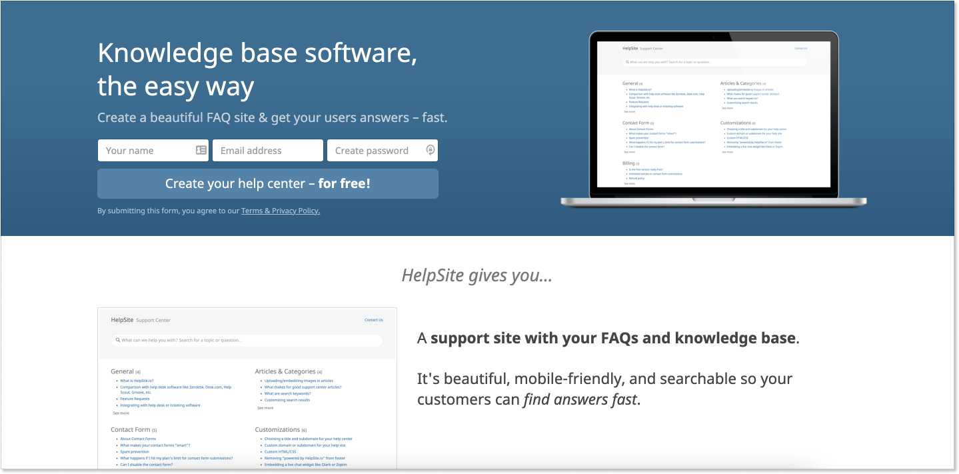Select "Spam prevention" in the large preview
Screen dimensions: 959x474
(x=135, y=452)
